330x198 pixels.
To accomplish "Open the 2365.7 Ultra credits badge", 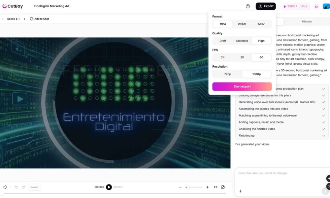I will click(x=295, y=6).
